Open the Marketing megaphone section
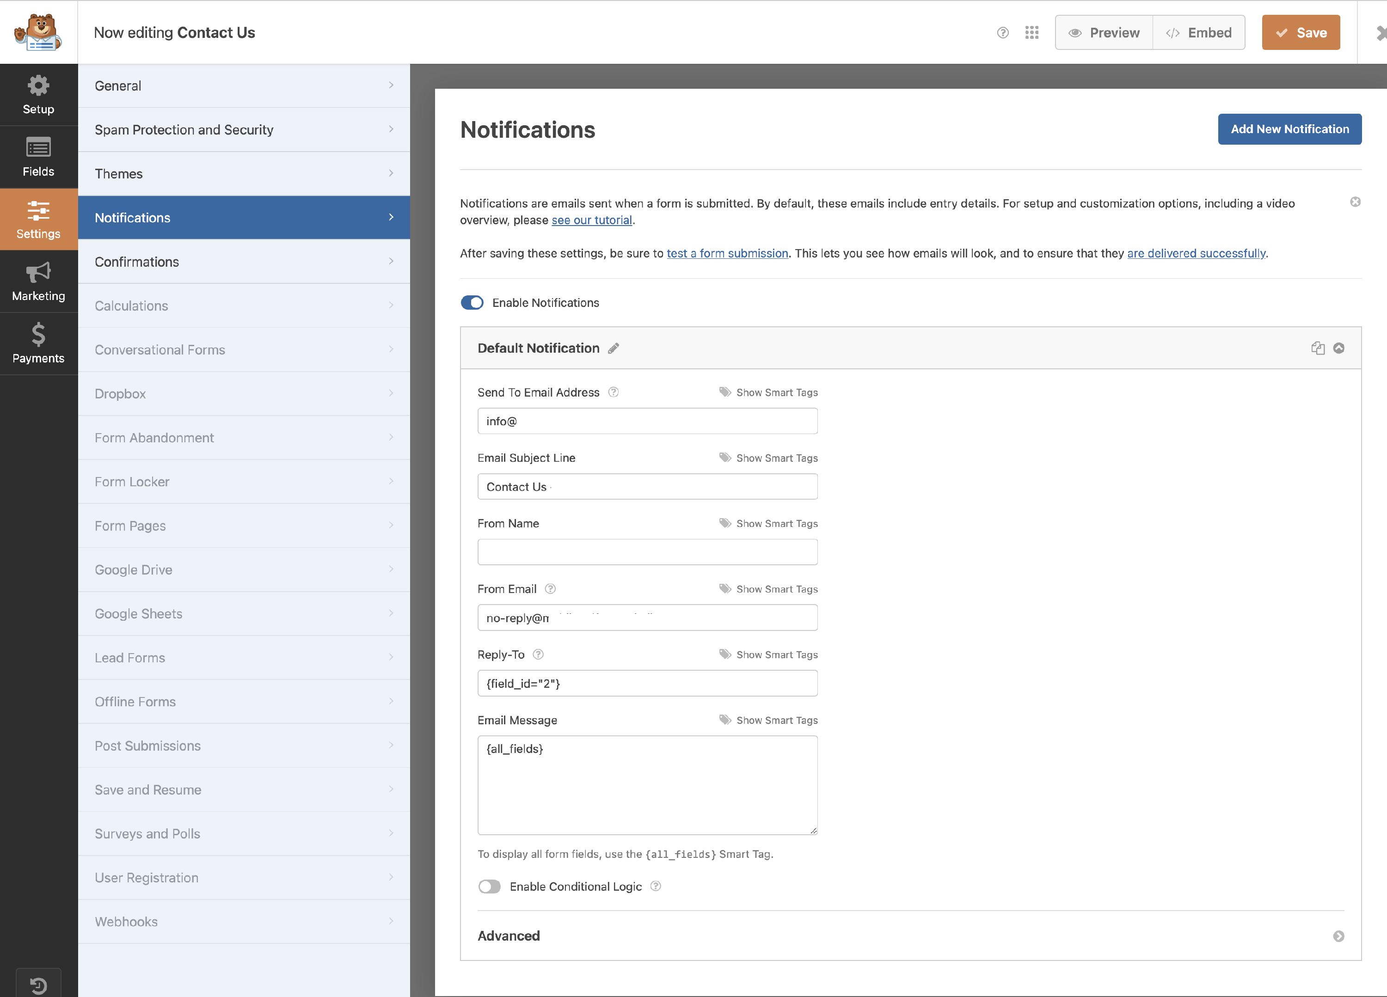Viewport: 1387px width, 997px height. click(x=38, y=282)
